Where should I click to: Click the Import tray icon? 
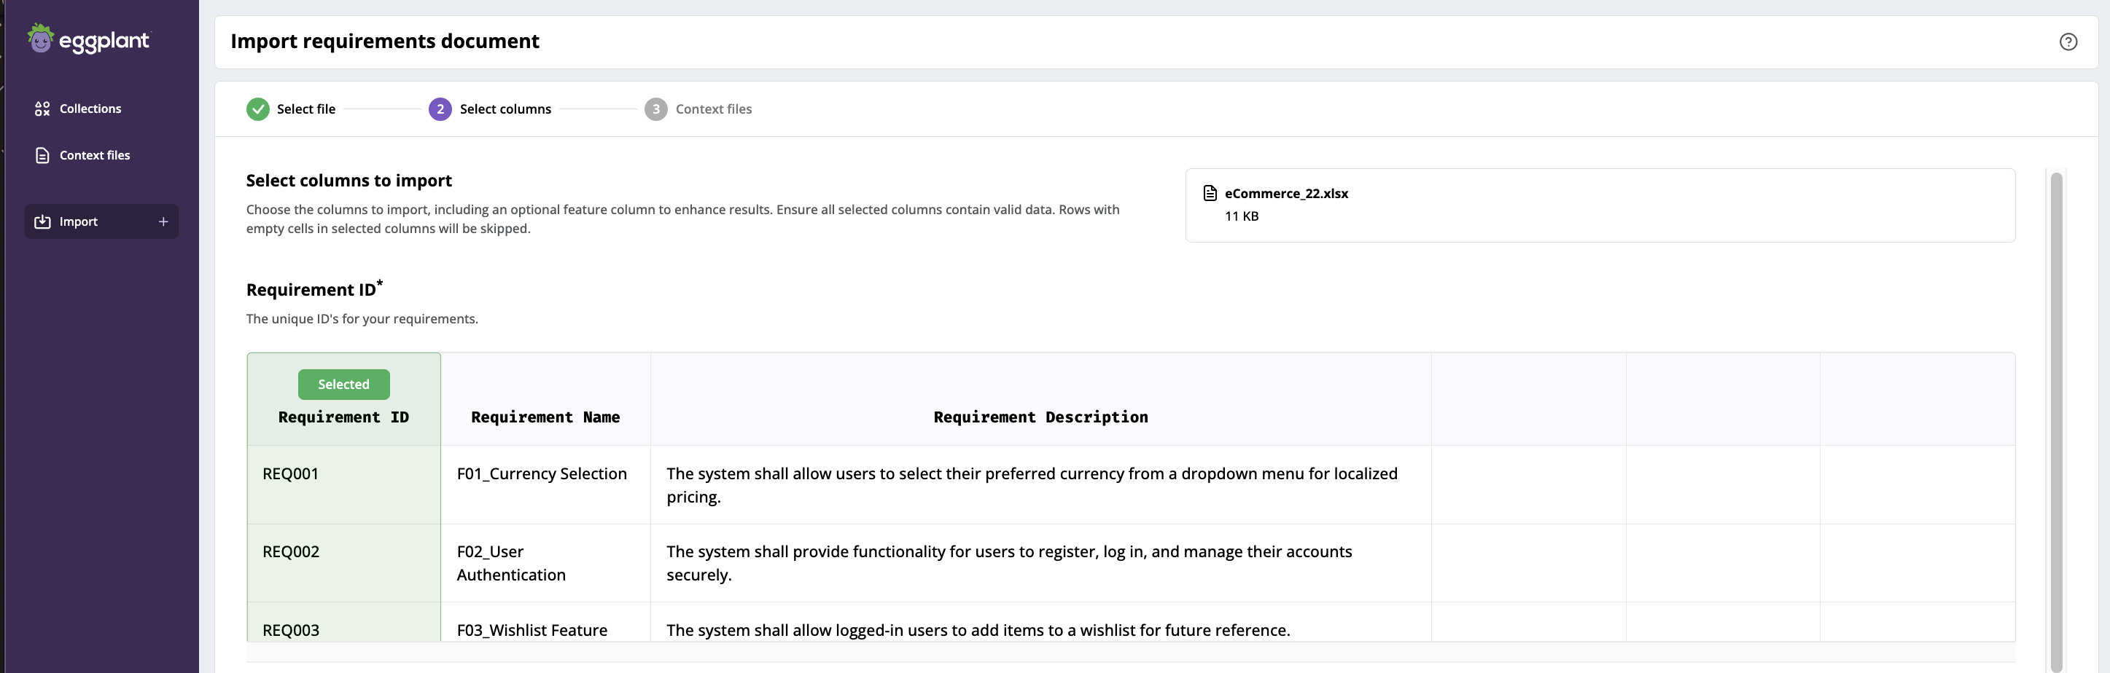tap(42, 222)
